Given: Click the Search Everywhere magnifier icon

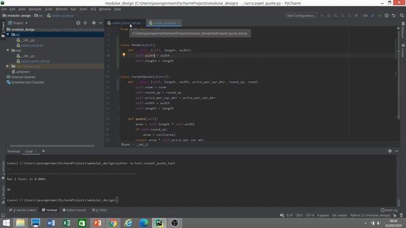Looking at the screenshot, I should point(402,15).
